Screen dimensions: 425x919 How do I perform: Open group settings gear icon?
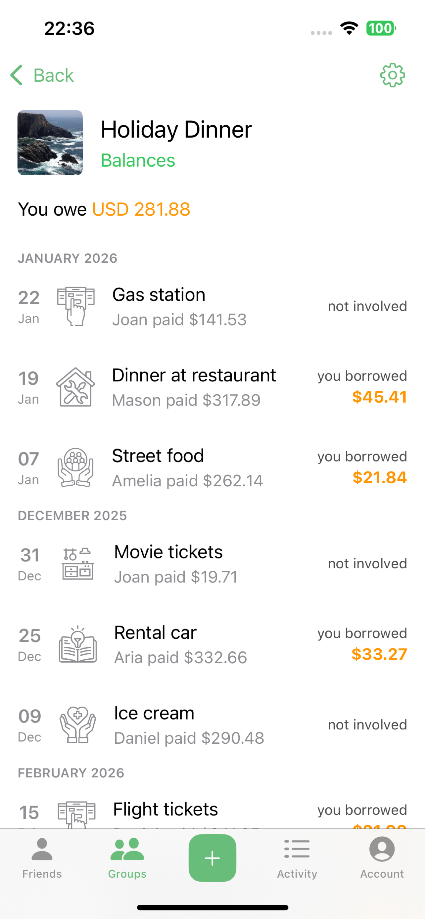click(x=392, y=75)
